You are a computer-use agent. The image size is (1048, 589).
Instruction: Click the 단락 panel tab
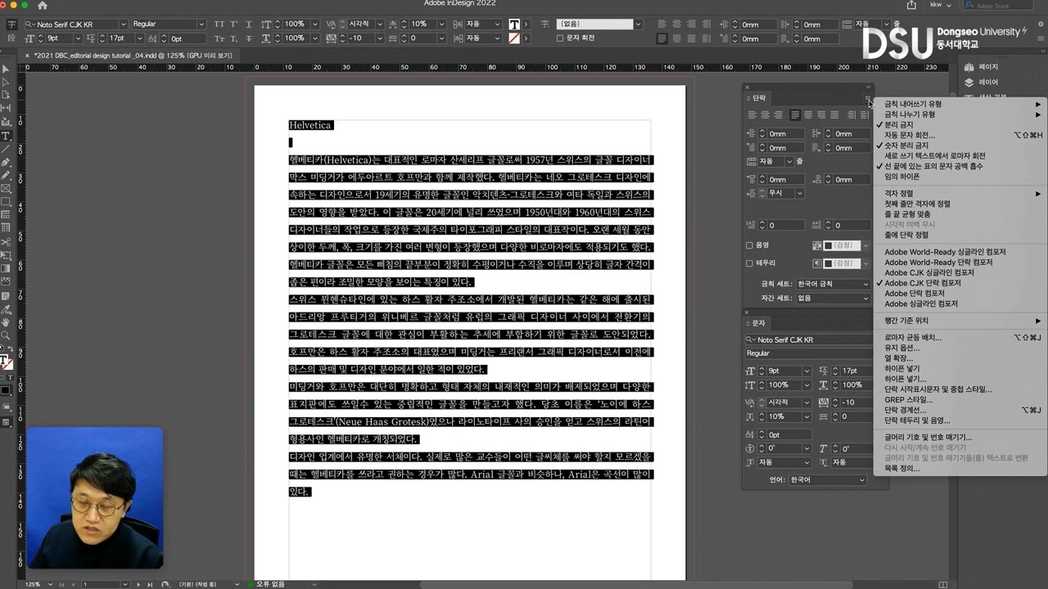tap(759, 98)
